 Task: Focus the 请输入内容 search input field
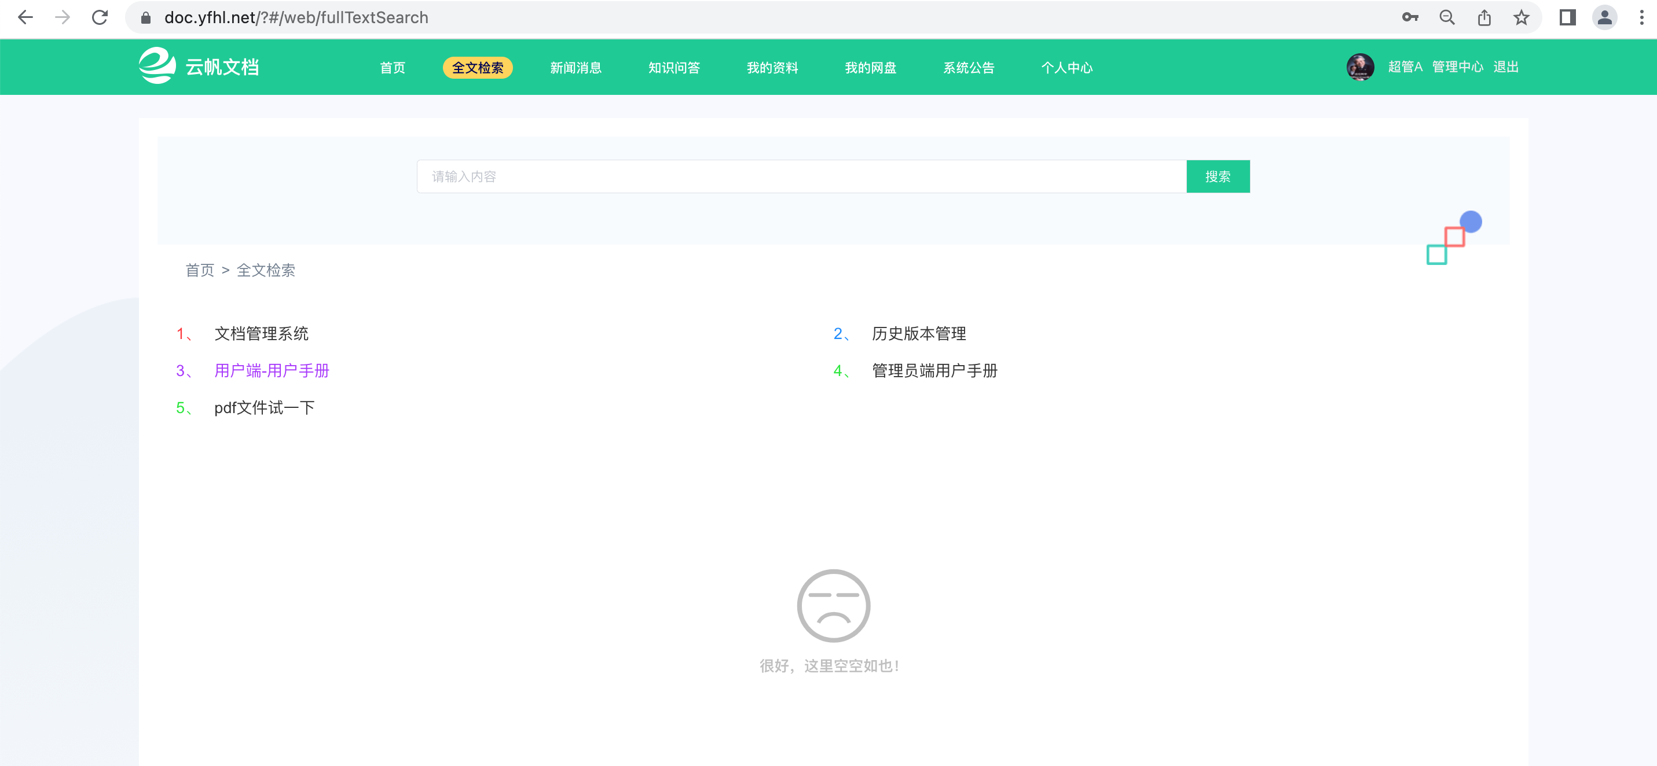801,176
